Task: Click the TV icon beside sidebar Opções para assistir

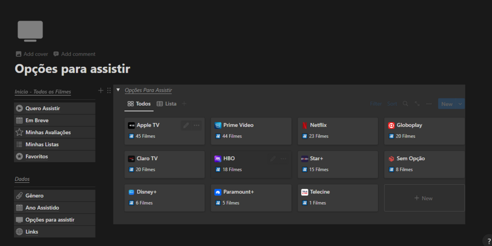Action: (x=20, y=220)
